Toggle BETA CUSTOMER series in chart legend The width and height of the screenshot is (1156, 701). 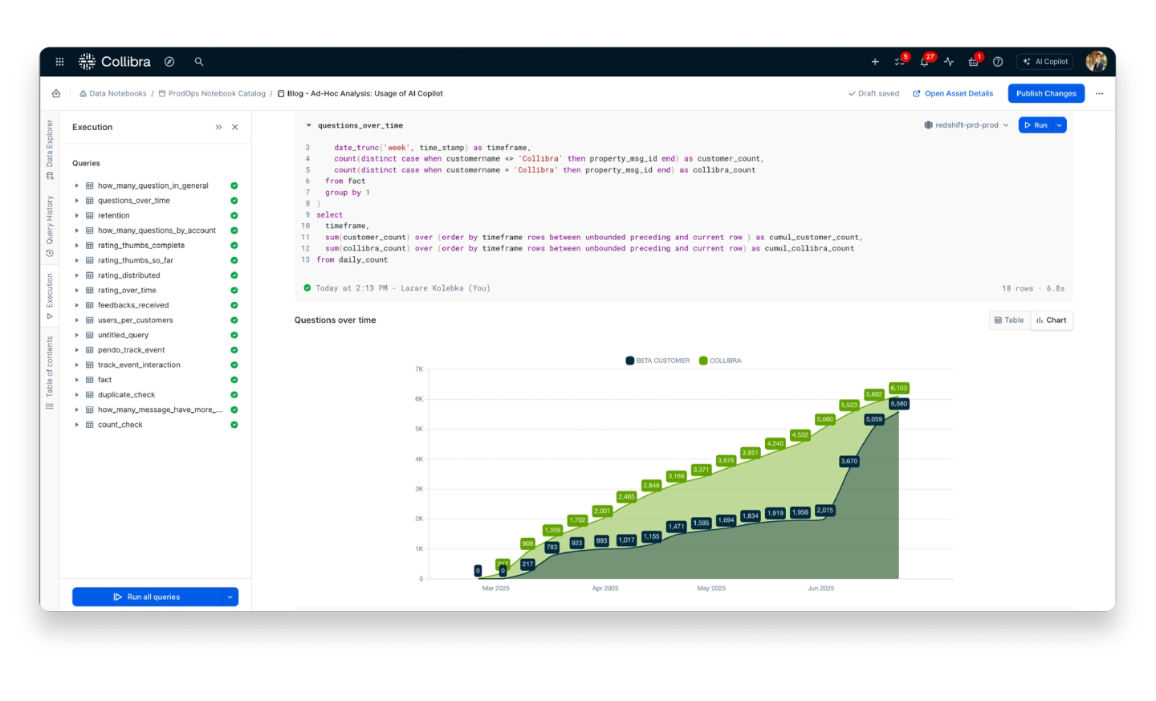click(657, 361)
